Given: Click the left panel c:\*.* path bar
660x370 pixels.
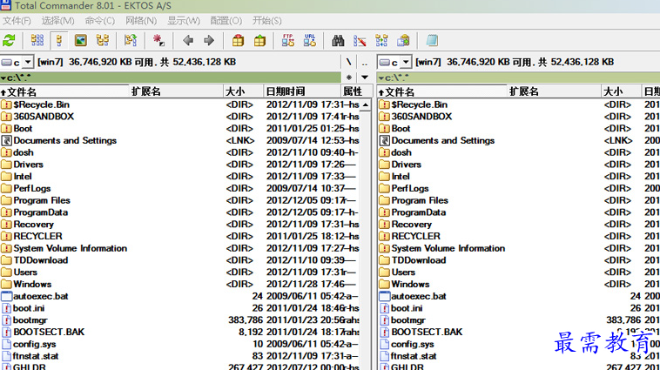Looking at the screenshot, I should click(171, 77).
